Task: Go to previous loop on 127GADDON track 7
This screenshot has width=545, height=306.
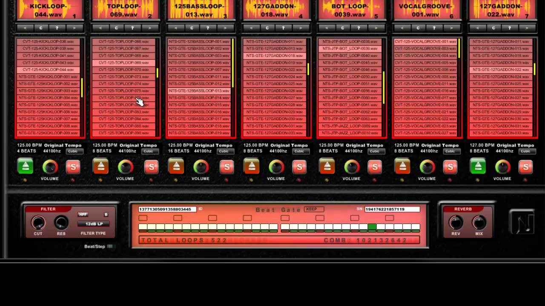Action: [477, 28]
